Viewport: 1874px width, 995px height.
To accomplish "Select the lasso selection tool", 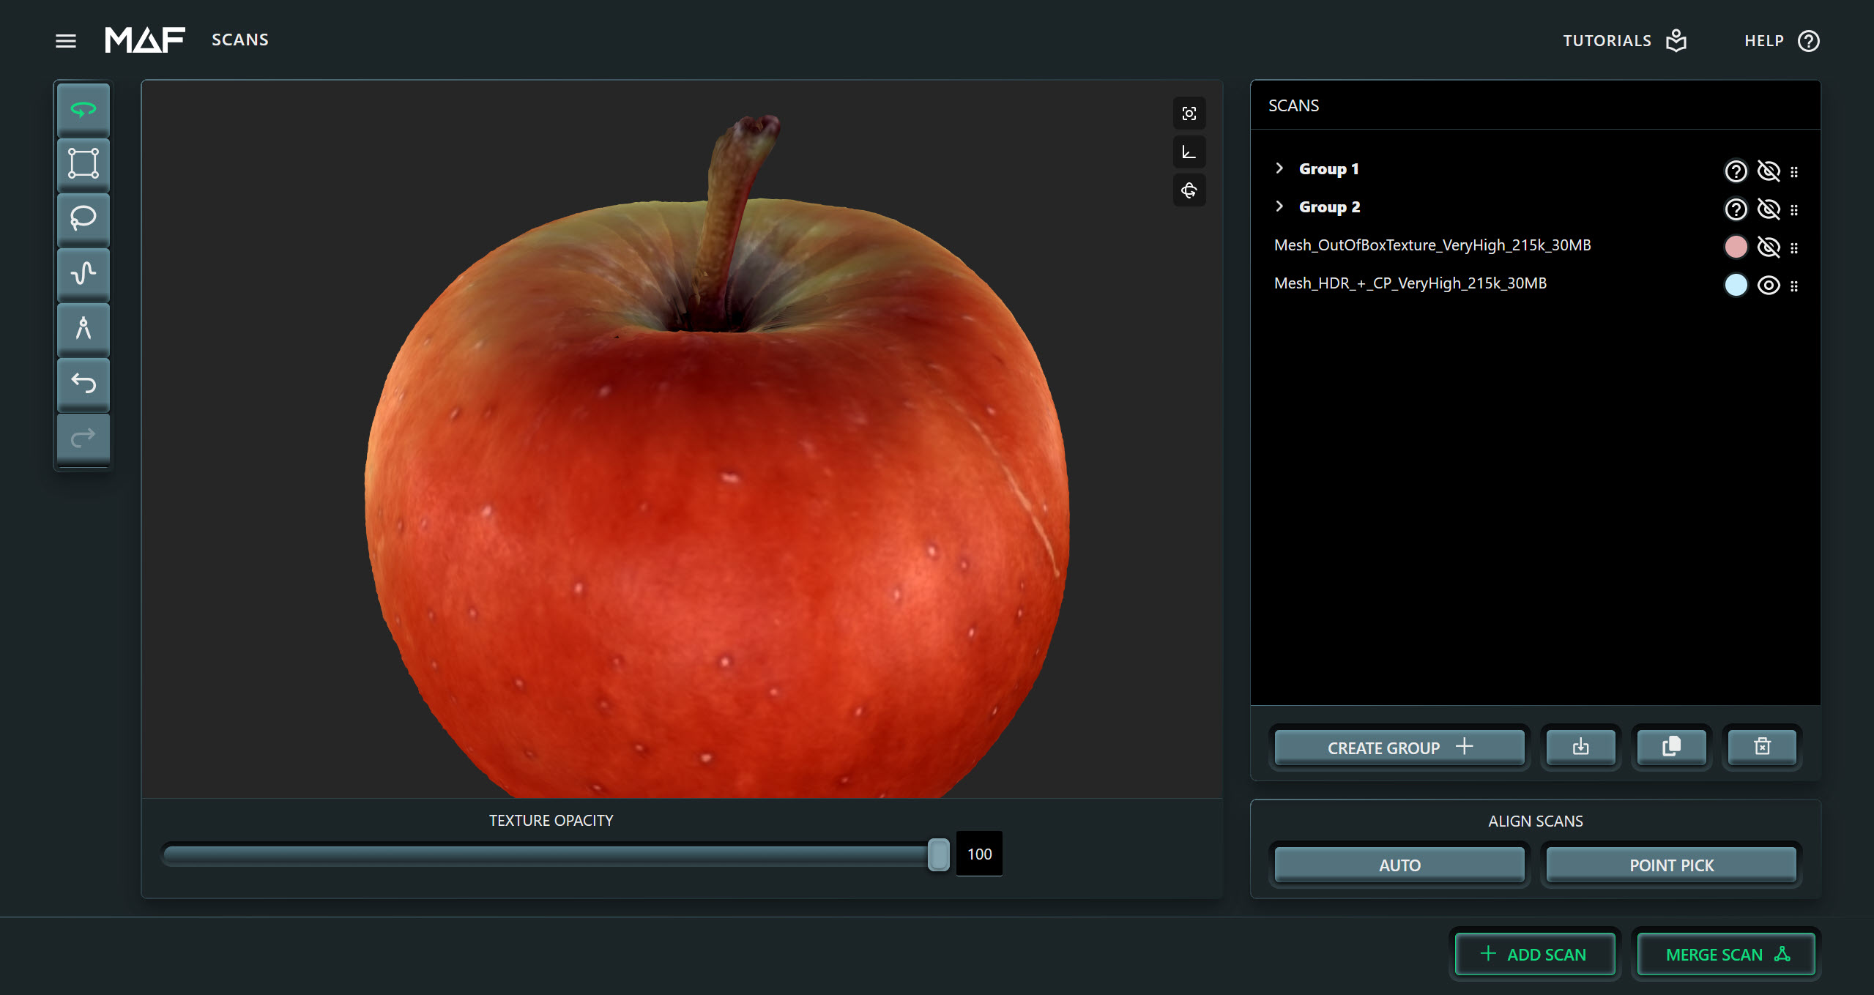I will click(83, 218).
